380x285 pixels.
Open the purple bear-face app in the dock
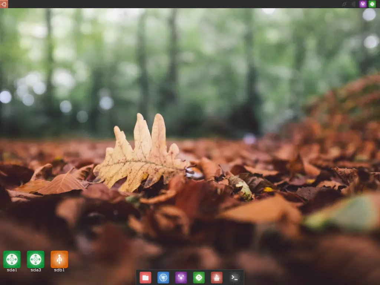pyautogui.click(x=181, y=278)
